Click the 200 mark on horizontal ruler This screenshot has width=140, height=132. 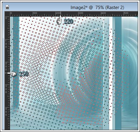coord(58,13)
